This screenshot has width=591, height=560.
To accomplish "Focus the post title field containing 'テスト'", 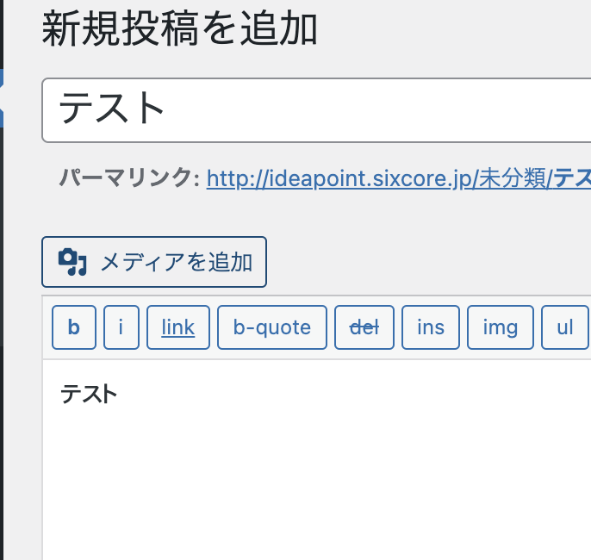I will [x=345, y=110].
